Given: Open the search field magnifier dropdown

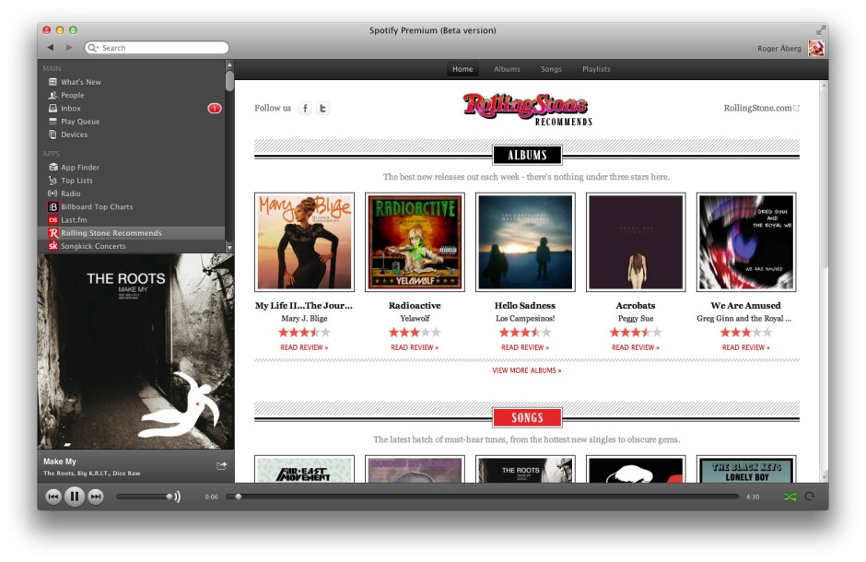Looking at the screenshot, I should pos(94,48).
